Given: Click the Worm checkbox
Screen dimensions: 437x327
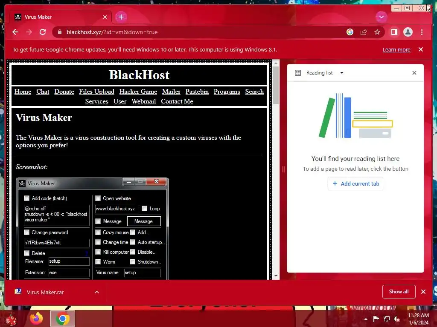Looking at the screenshot, I should 98,262.
